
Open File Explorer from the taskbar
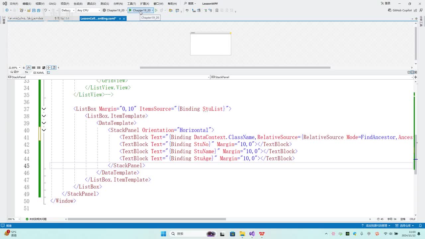(x=242, y=234)
